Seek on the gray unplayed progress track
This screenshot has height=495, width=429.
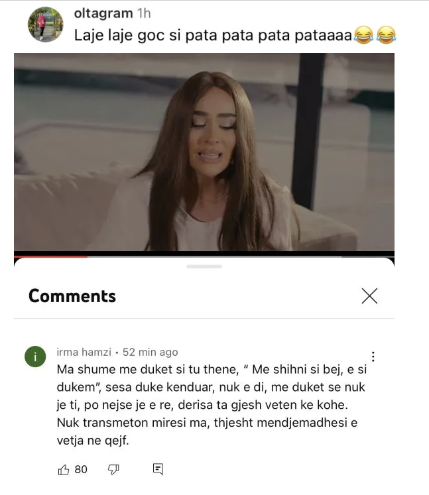(x=241, y=256)
